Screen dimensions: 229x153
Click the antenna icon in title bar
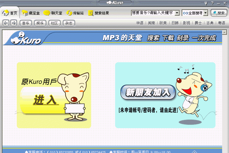pos(206,3)
